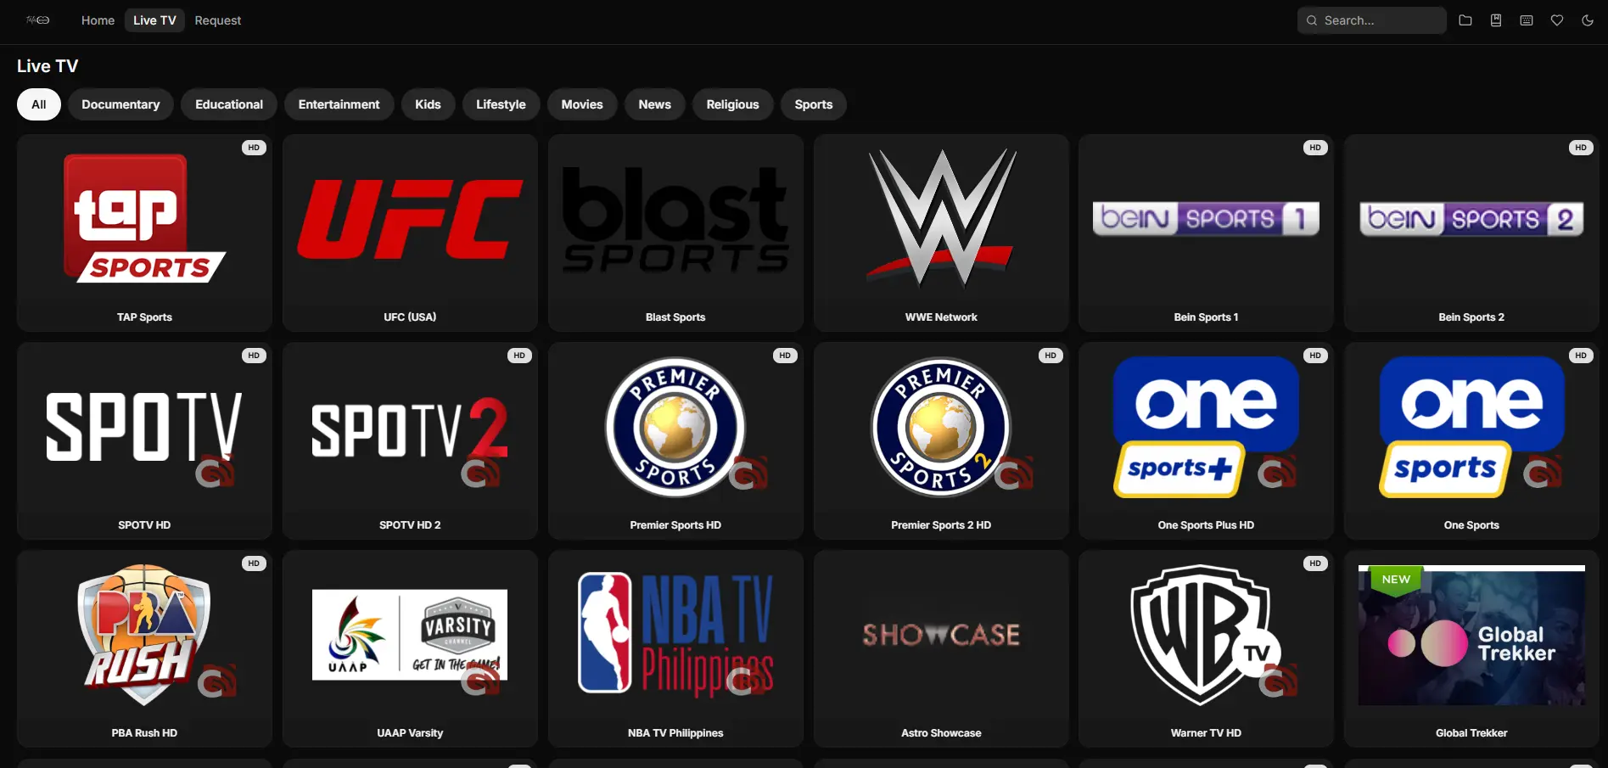The image size is (1608, 768).
Task: Click the 'SPOTV HD' channel title
Action: [144, 525]
